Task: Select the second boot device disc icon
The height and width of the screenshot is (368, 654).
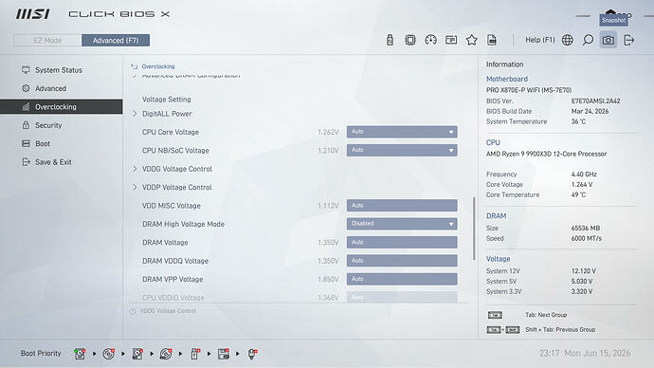Action: coord(108,354)
